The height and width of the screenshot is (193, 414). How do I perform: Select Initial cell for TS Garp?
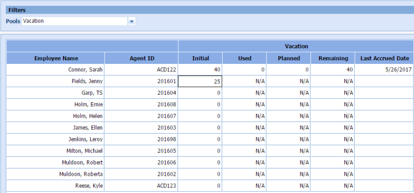pos(200,93)
